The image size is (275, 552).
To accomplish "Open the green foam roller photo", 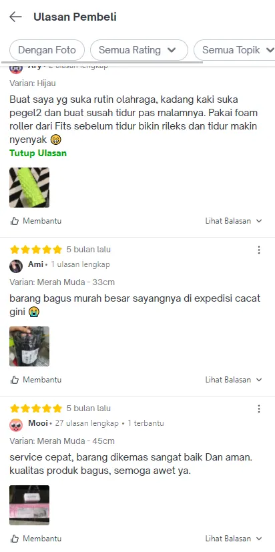I will (29, 188).
